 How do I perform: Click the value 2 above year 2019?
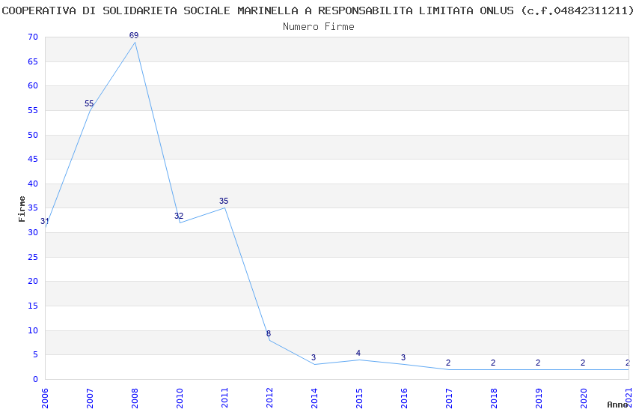(x=538, y=363)
